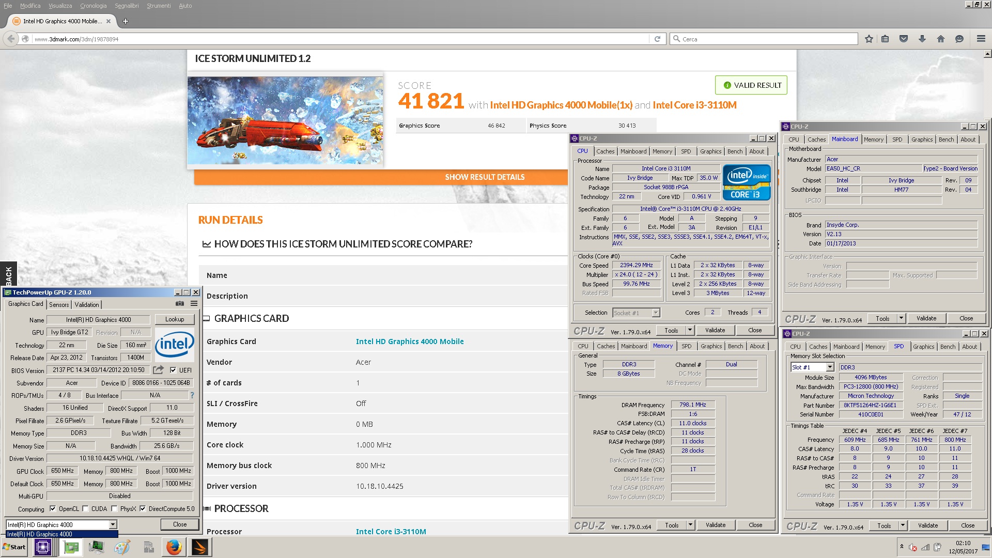
Task: Click the Bus Interface question mark in GPU-Z
Action: [192, 395]
